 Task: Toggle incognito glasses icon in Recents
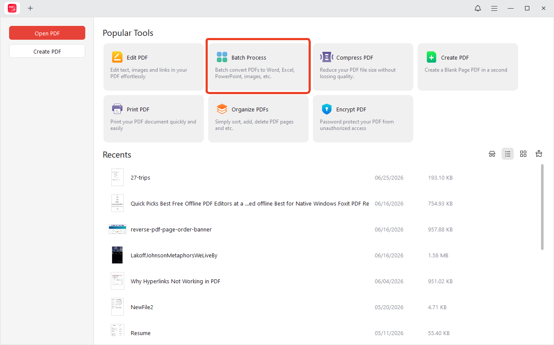(x=492, y=154)
